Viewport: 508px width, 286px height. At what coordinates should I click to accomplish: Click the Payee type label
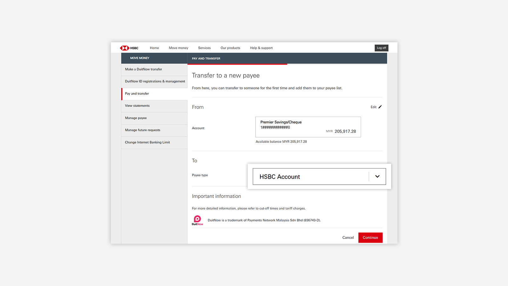click(200, 175)
